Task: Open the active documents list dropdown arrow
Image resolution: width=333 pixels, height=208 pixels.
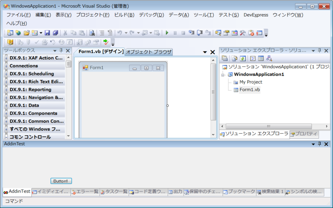Action: tap(205, 52)
